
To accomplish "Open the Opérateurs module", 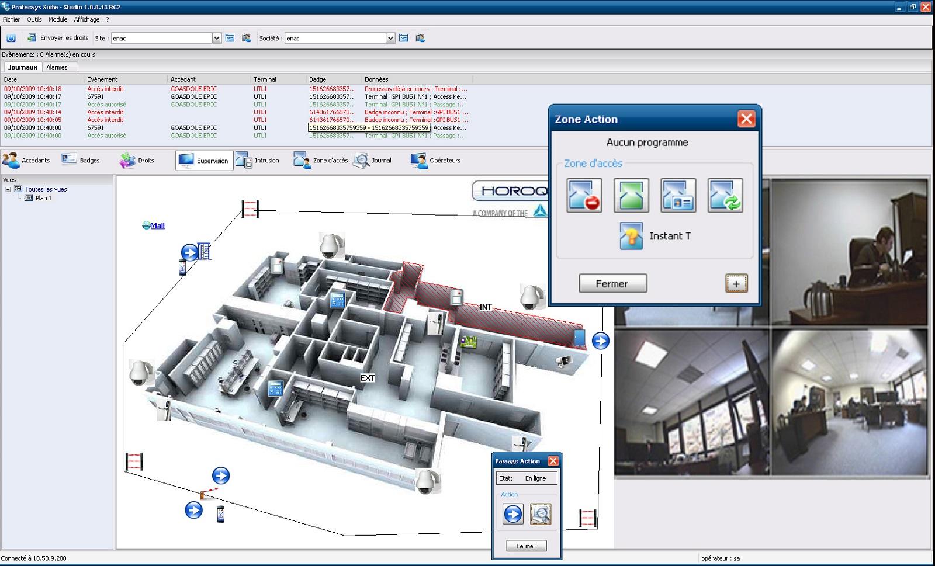I will coord(436,161).
